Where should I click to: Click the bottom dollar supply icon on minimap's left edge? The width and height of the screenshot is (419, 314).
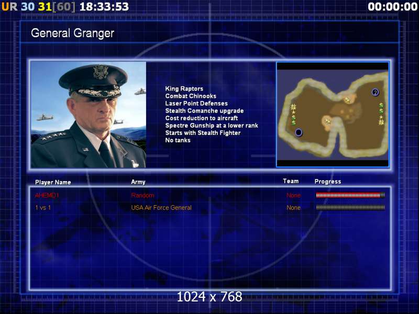293,123
